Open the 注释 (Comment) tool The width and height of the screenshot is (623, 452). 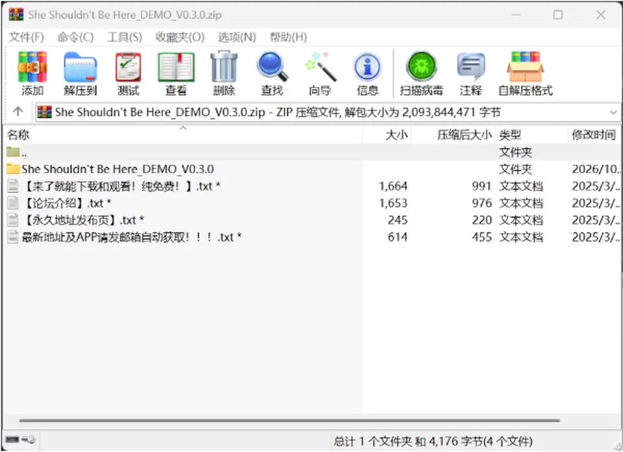(x=471, y=73)
